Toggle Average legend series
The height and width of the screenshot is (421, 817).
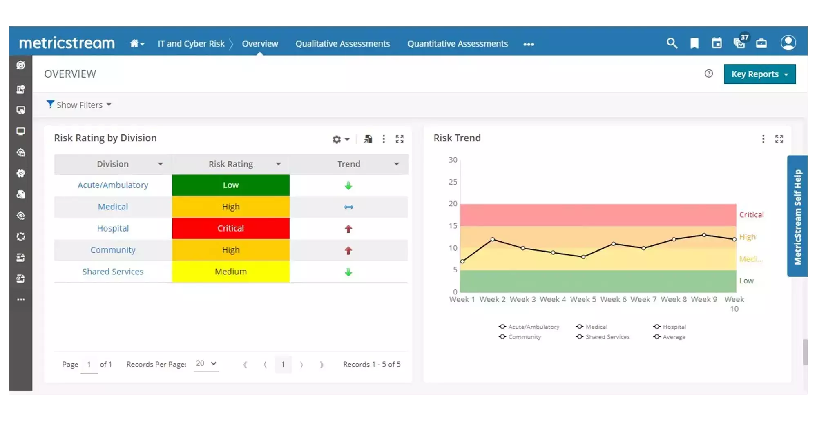click(x=669, y=337)
